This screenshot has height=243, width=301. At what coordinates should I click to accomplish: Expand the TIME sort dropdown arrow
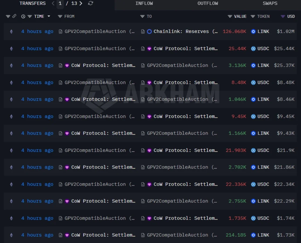[49, 16]
